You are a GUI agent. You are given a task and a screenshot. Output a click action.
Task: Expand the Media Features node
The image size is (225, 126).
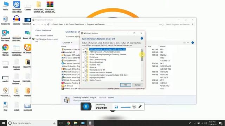pyautogui.click(x=83, y=80)
